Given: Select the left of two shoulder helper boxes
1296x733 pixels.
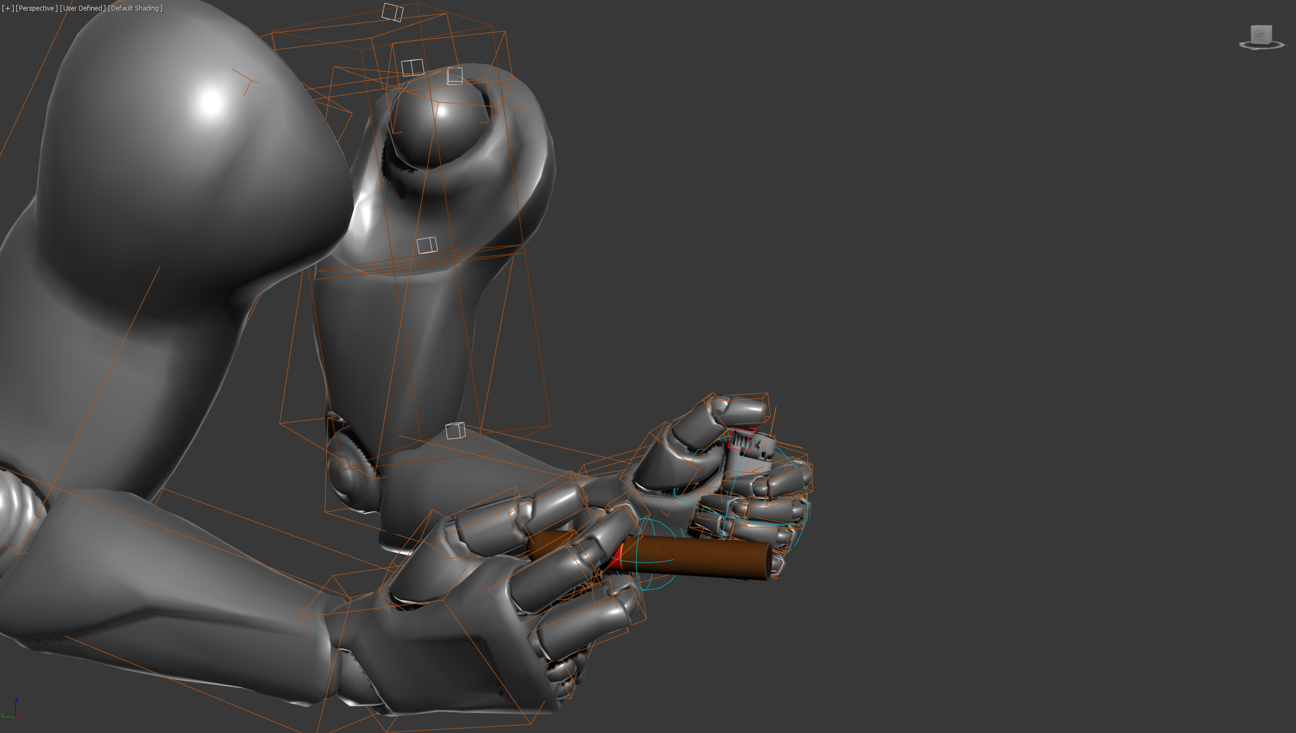Looking at the screenshot, I should 412,67.
